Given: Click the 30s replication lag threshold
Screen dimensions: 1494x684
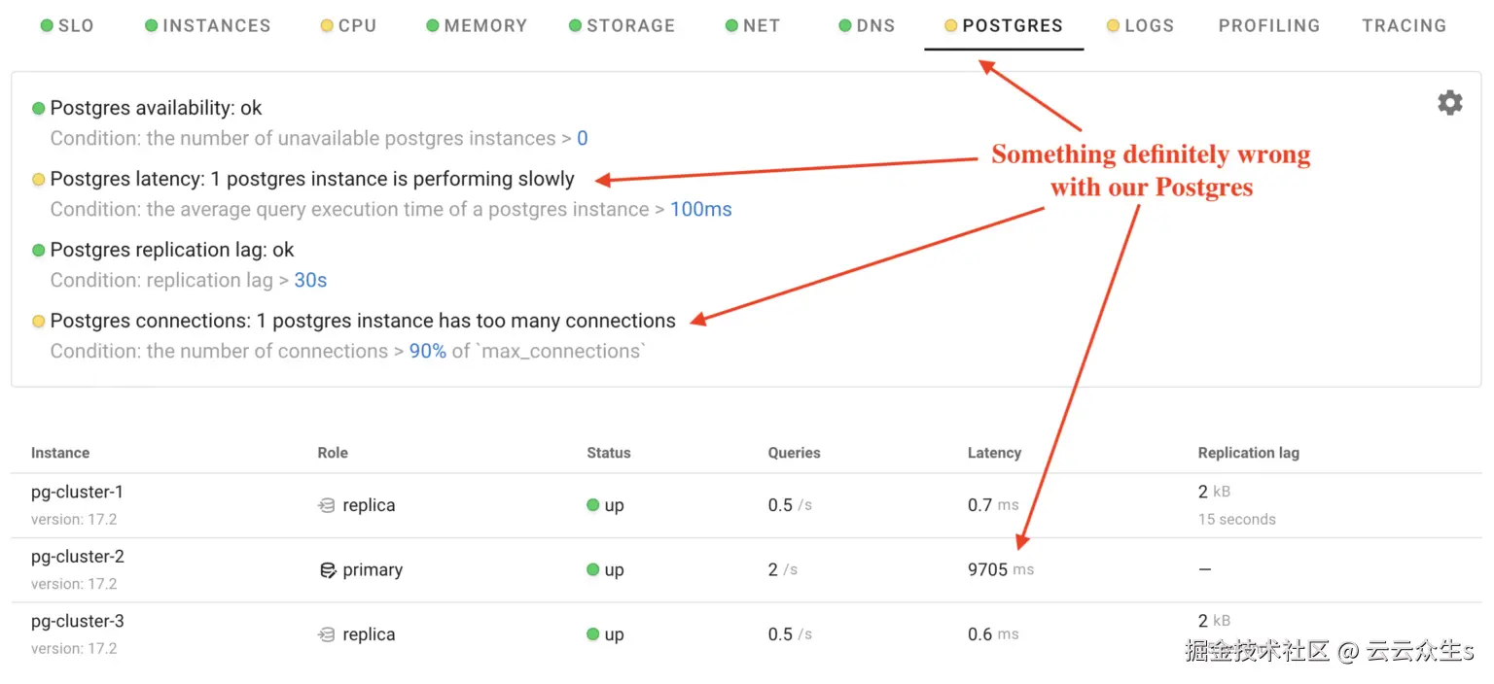Looking at the screenshot, I should [310, 281].
